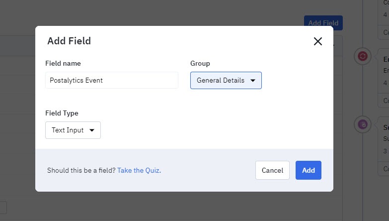Open the General Details group dropdown
This screenshot has height=221, width=389.
coord(226,80)
